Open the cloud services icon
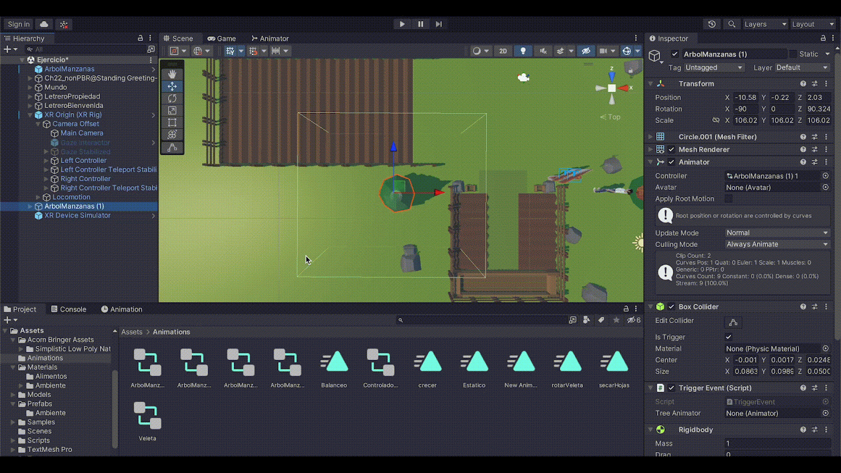 tap(44, 24)
